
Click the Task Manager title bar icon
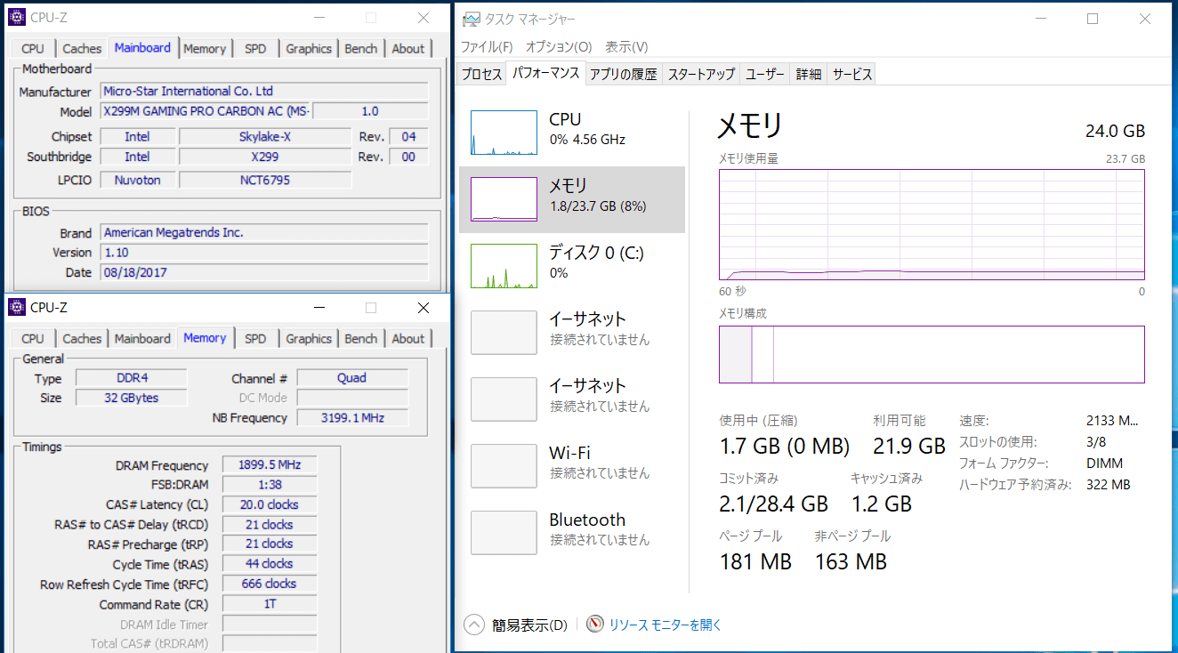point(471,19)
